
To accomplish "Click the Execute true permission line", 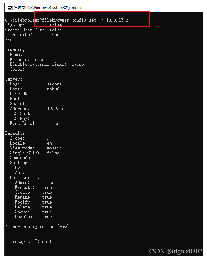I will pos(33,187).
